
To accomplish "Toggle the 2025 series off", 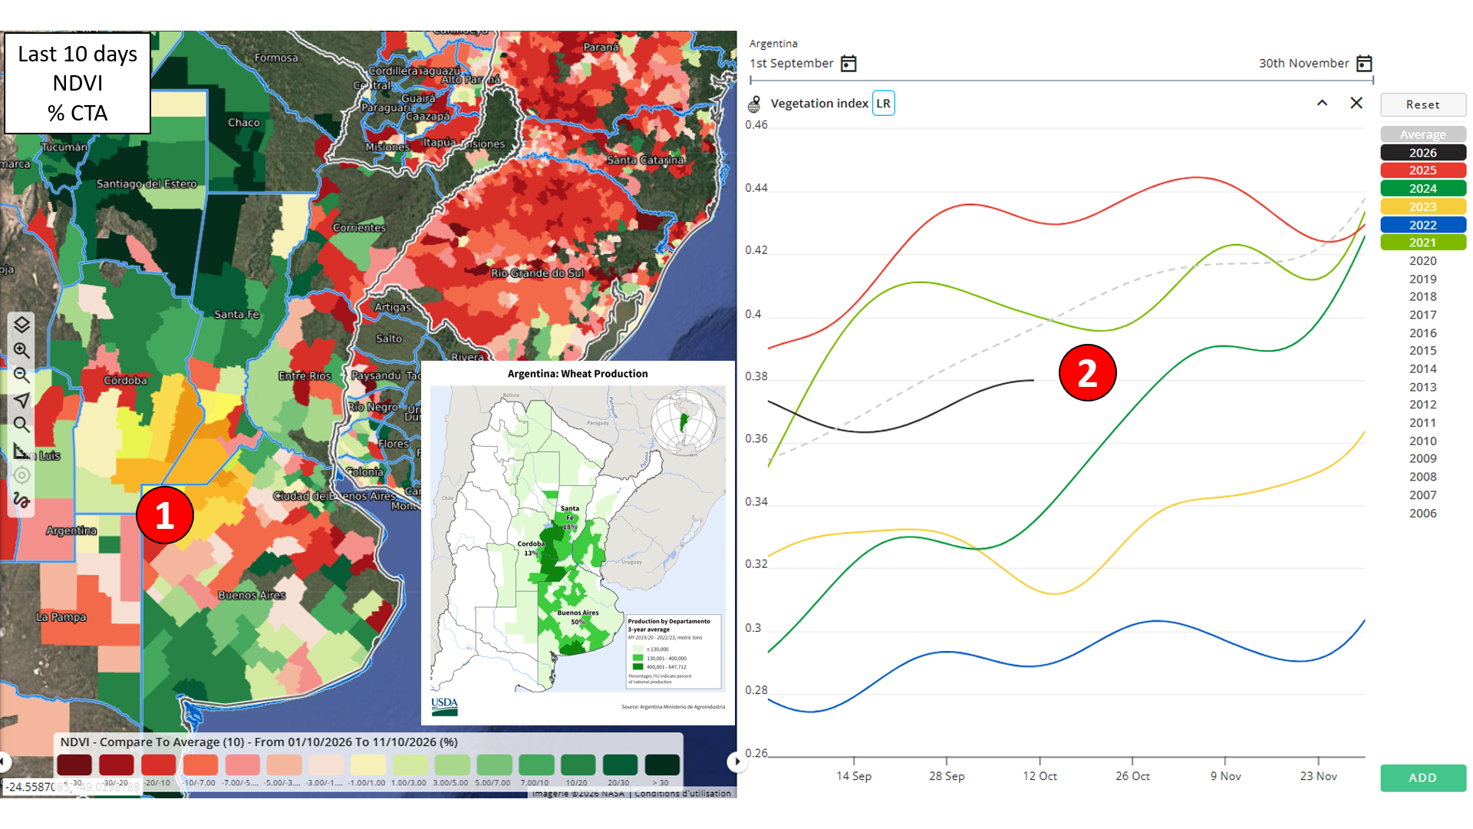I will click(1423, 170).
